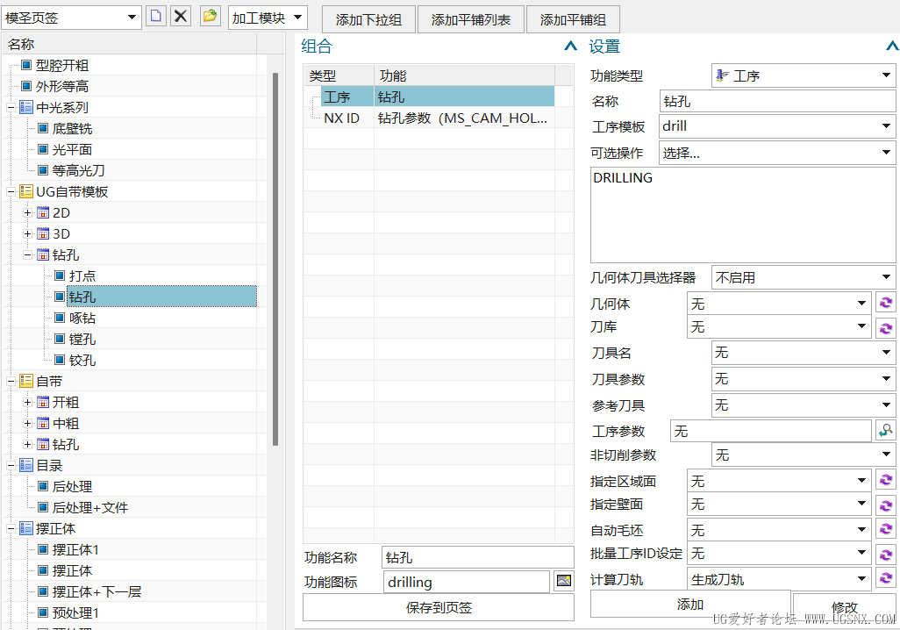
Task: Expand the 2D template group
Action: (26, 212)
